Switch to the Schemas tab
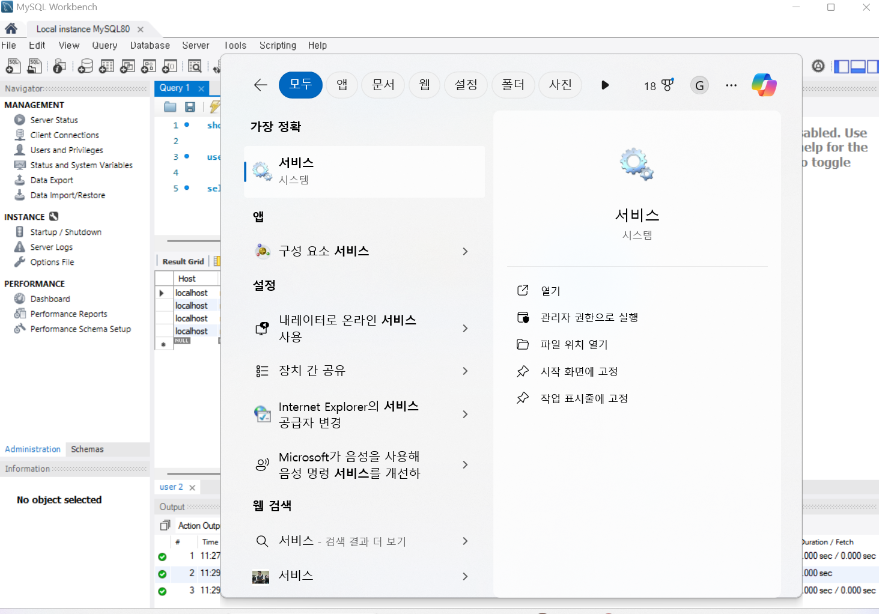 87,449
